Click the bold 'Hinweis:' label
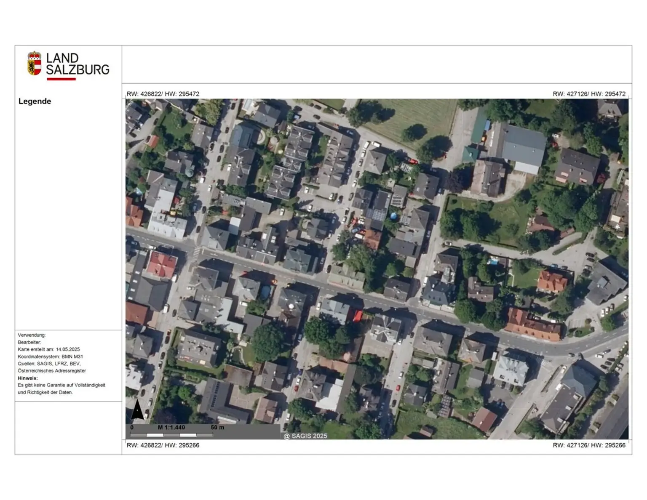Viewport: 647px width, 500px height. coord(28,378)
